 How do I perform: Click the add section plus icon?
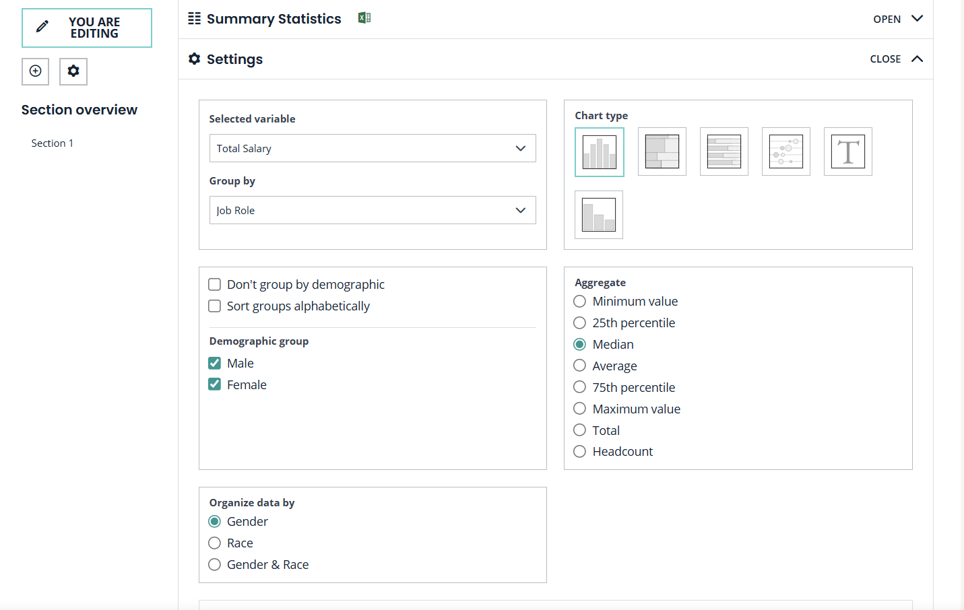tap(36, 71)
